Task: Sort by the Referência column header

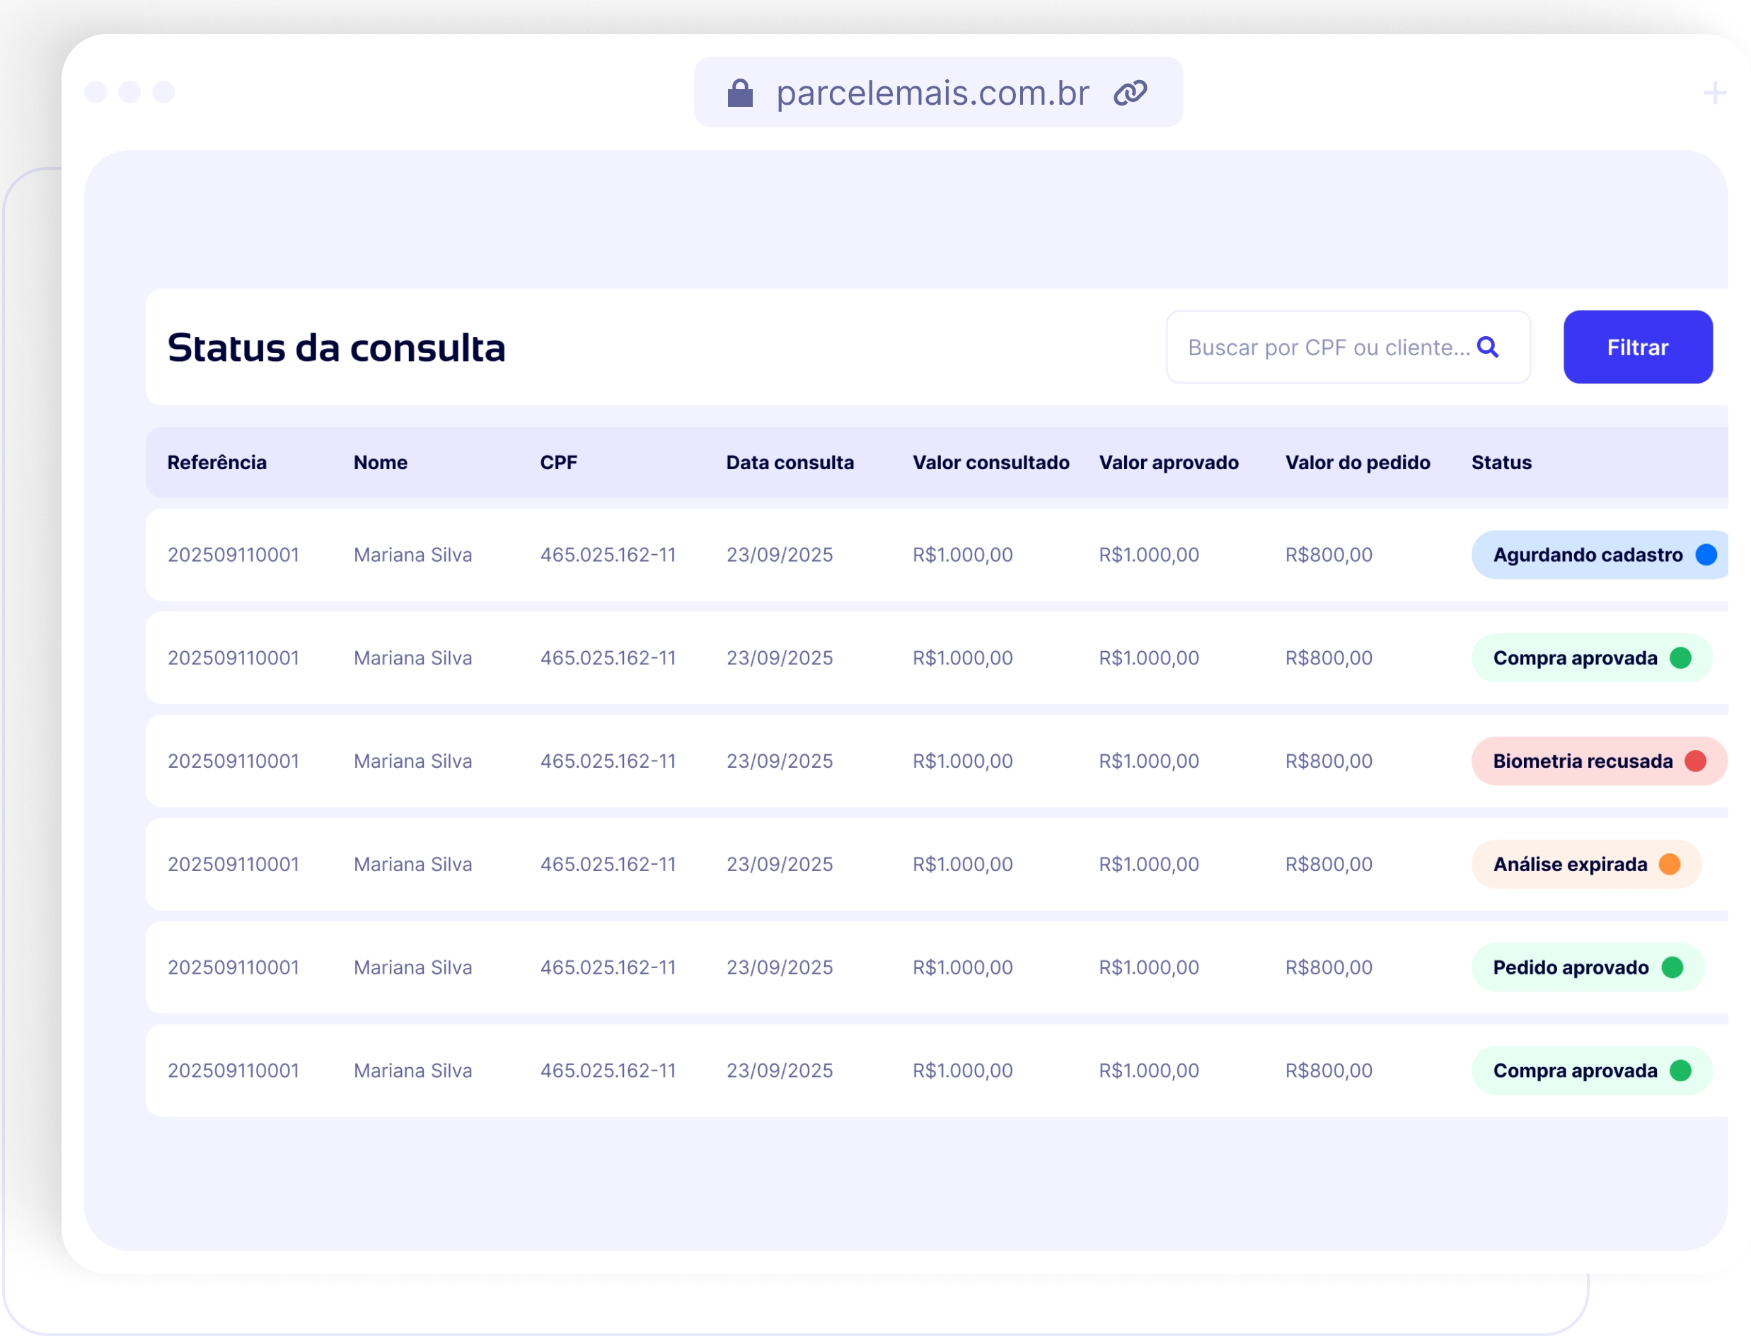Action: [217, 462]
